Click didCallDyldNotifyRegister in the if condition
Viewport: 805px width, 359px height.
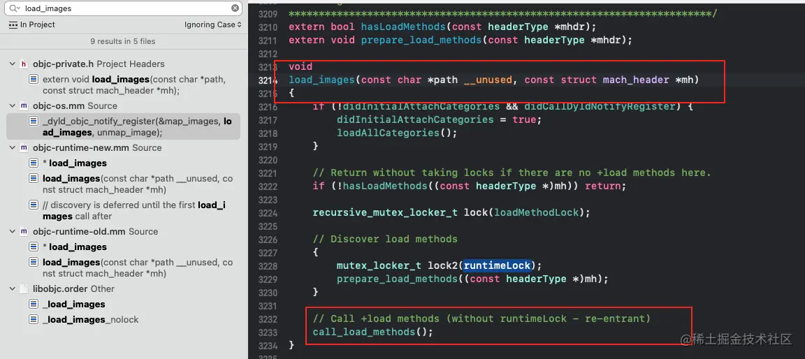[600, 106]
